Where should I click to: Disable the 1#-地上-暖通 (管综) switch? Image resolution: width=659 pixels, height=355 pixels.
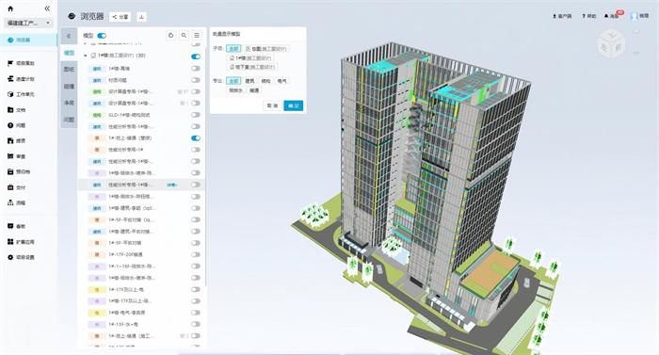point(196,138)
